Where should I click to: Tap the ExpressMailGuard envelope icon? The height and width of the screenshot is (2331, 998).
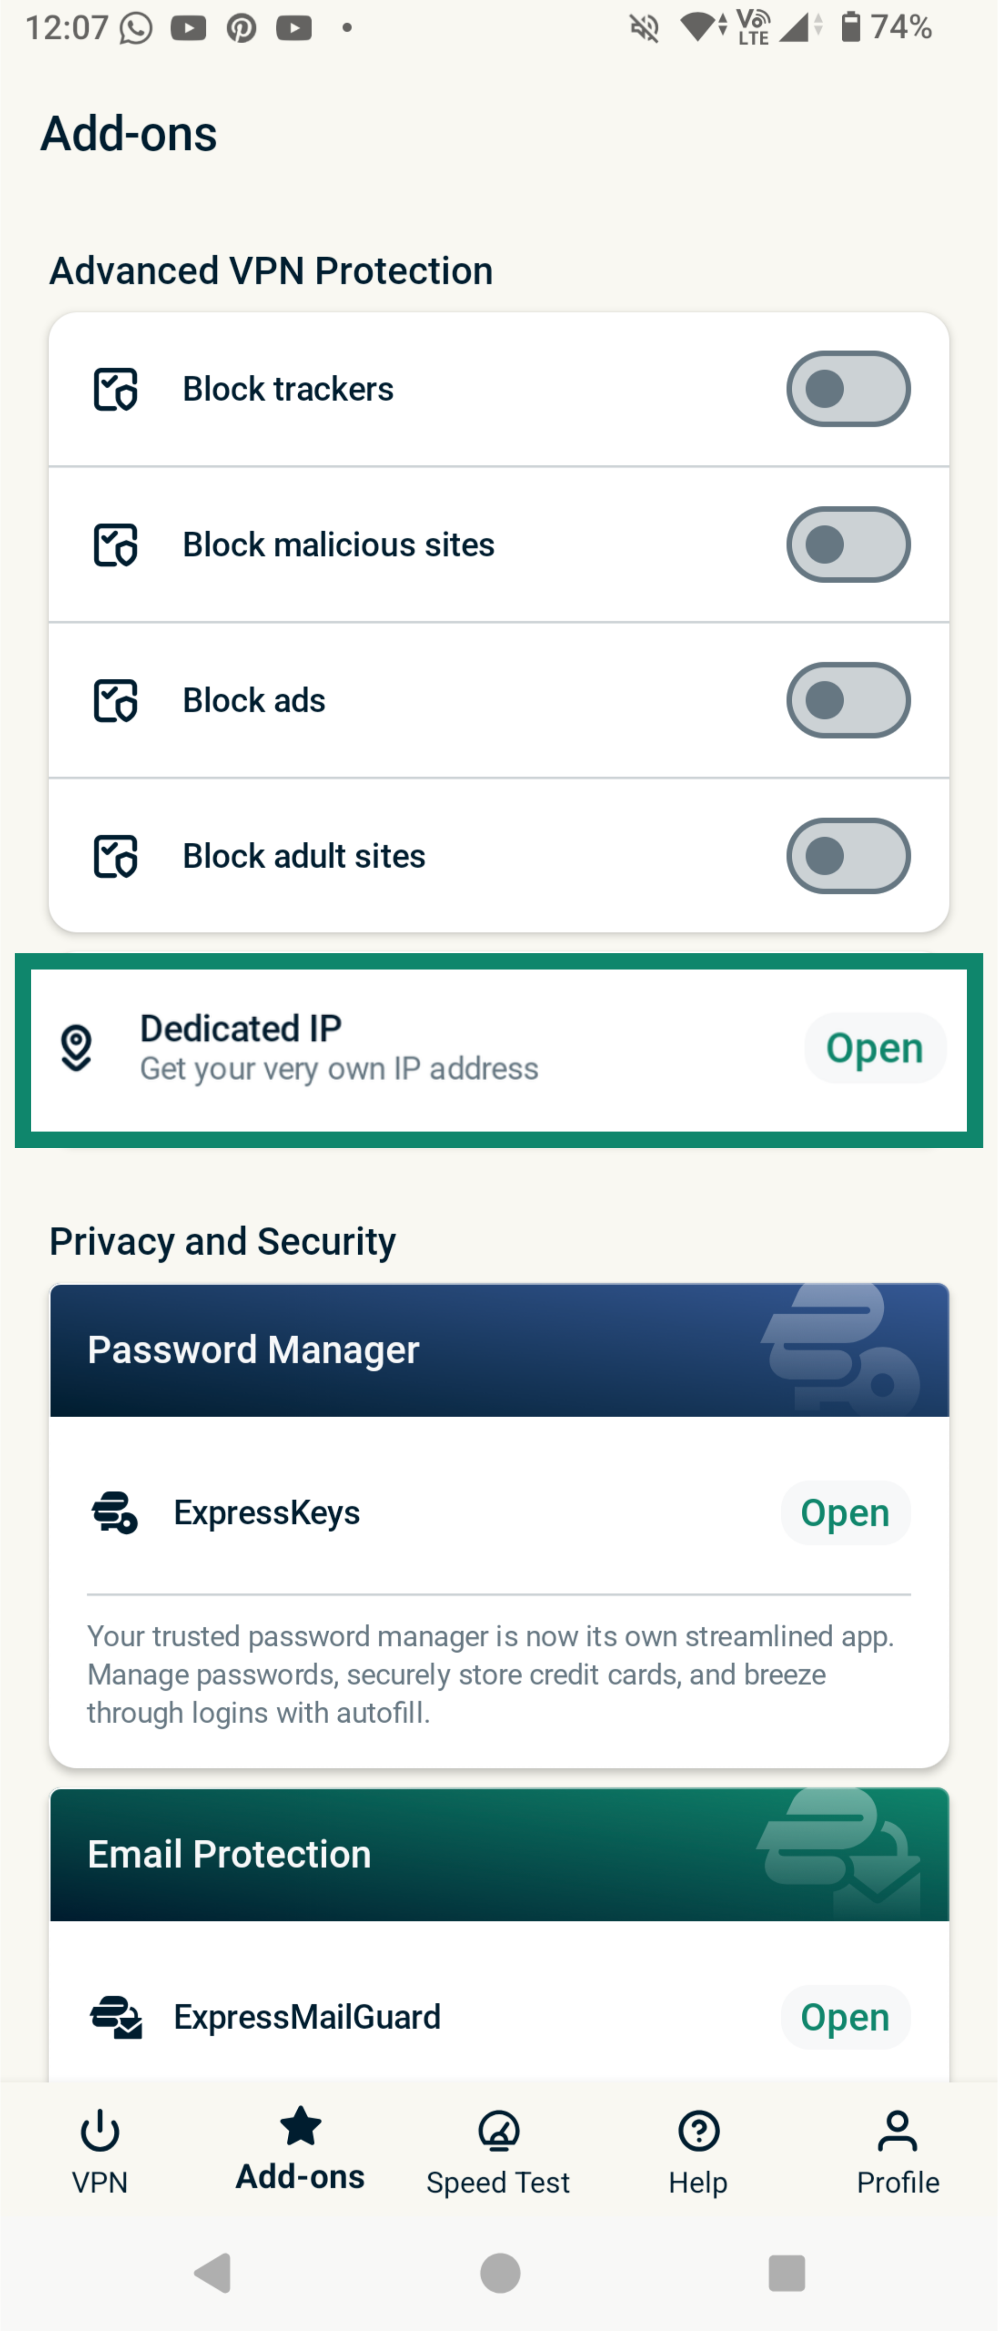coord(116,2017)
